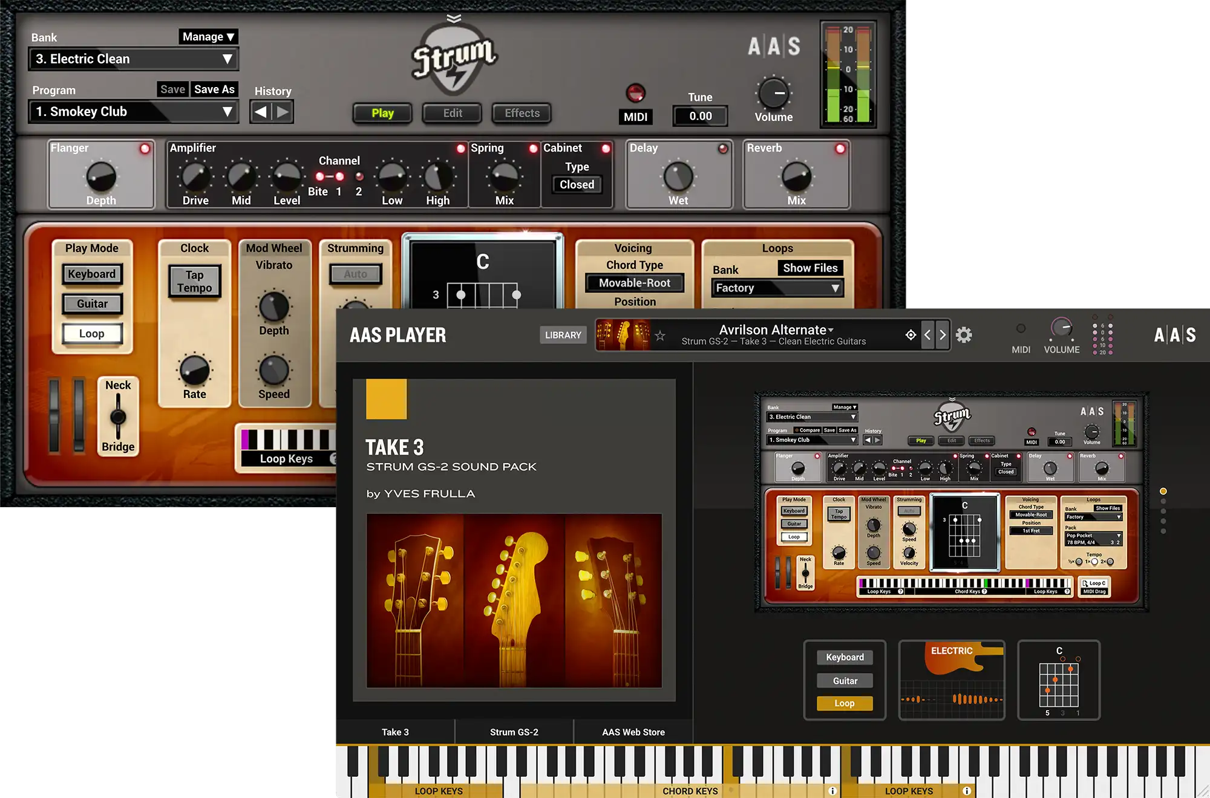
Task: Click the Chord Keys info icon
Action: (x=832, y=791)
